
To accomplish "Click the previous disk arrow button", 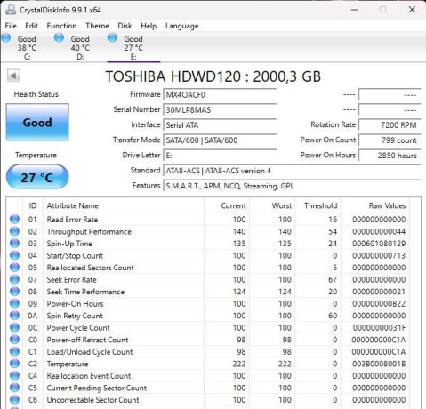I will pos(13,76).
